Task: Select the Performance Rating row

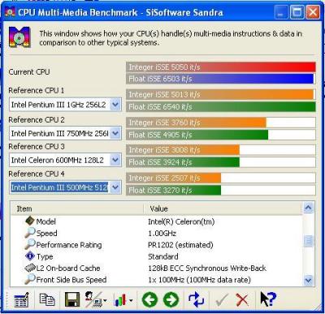Action: [156, 245]
